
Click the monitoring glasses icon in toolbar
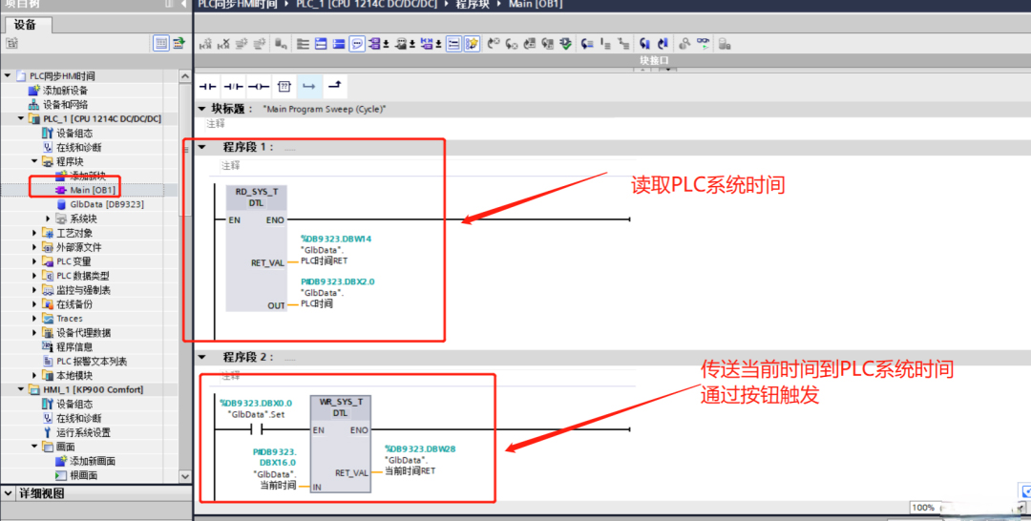pyautogui.click(x=704, y=44)
